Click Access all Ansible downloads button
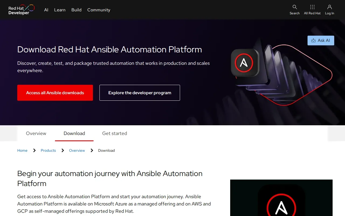This screenshot has width=345, height=216. 55,93
